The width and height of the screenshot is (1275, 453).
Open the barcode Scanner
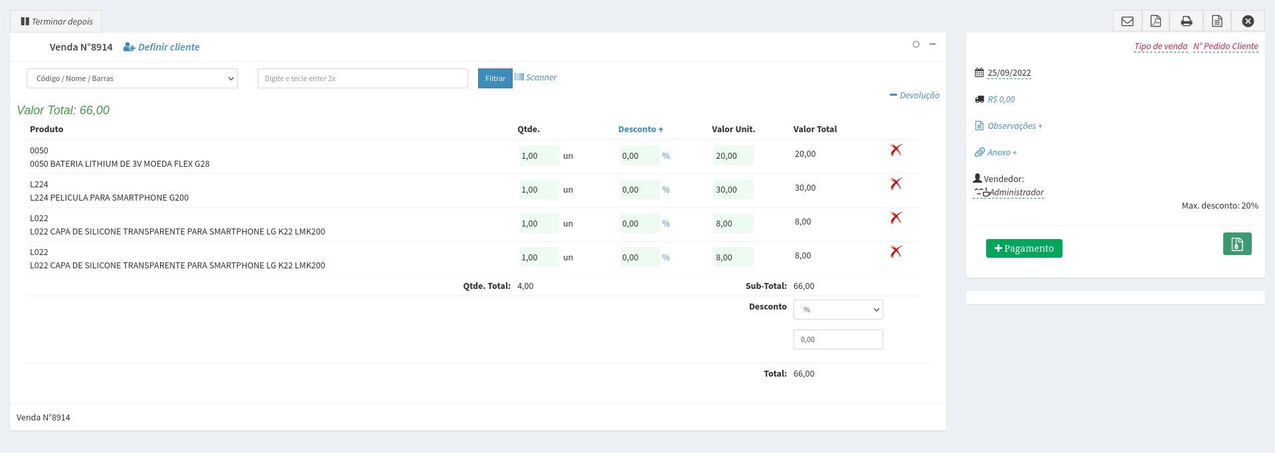[536, 78]
